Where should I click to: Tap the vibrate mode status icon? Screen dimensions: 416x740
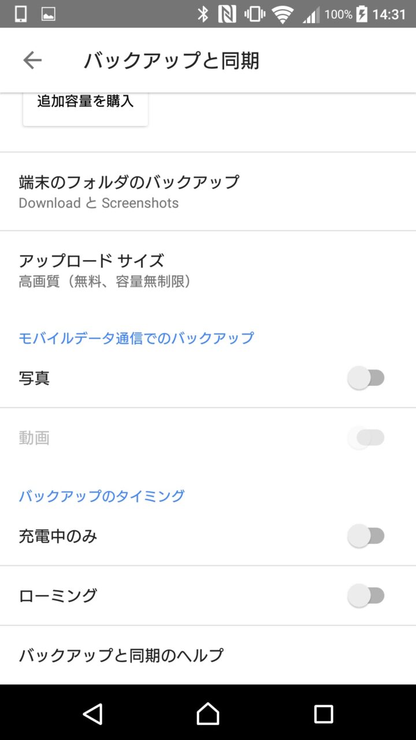(x=254, y=14)
